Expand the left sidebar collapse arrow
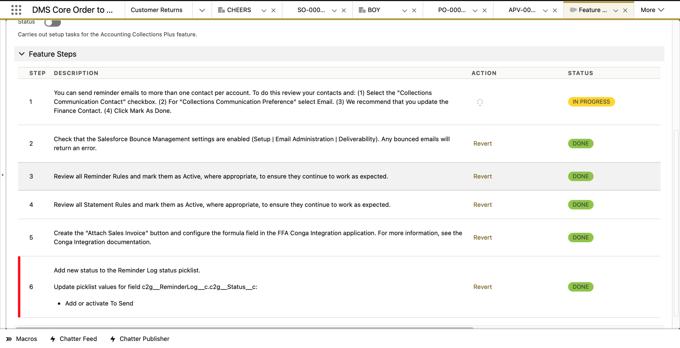 click(3, 175)
